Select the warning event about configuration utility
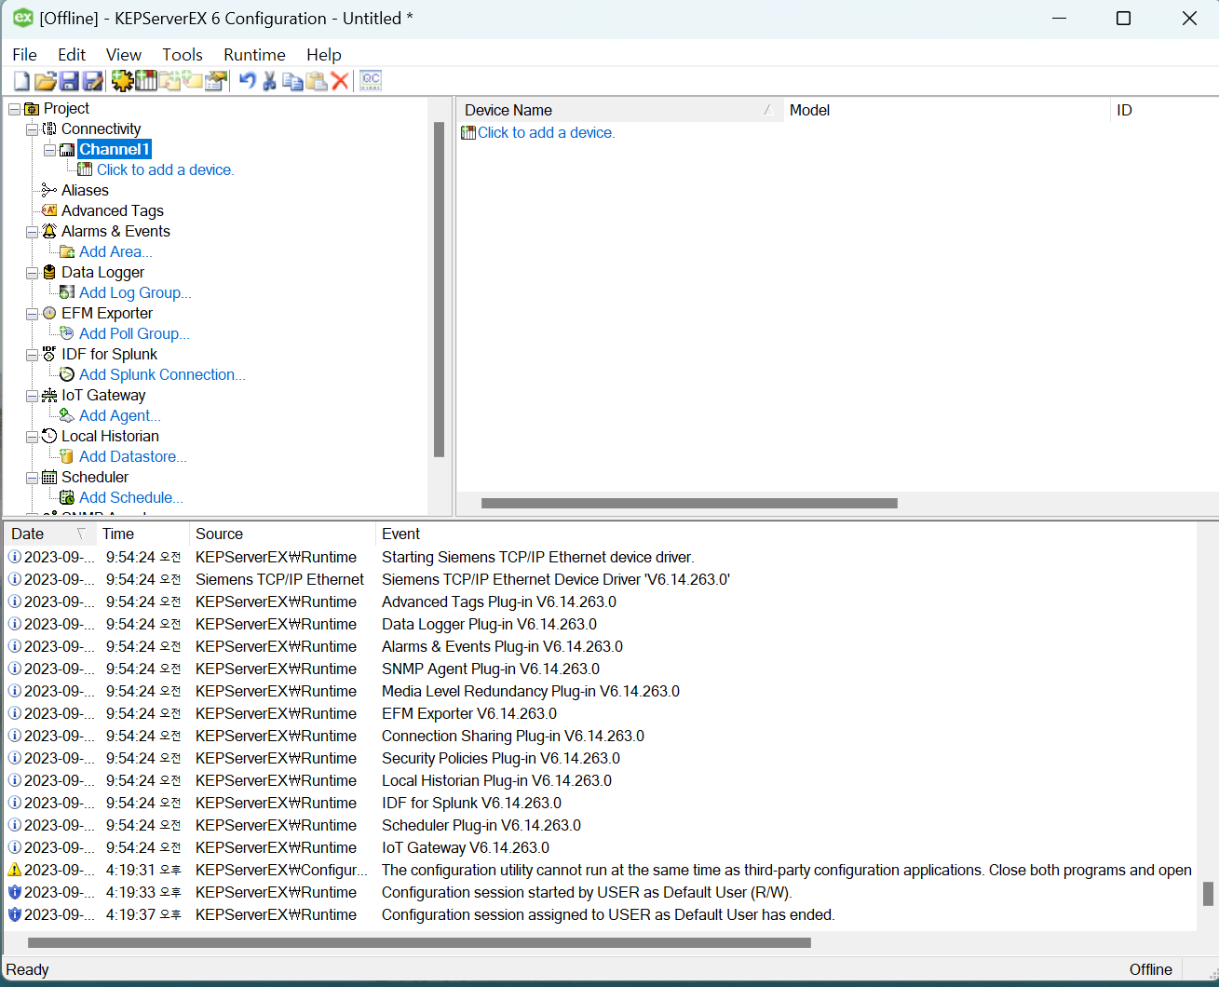1219x987 pixels. (601, 870)
